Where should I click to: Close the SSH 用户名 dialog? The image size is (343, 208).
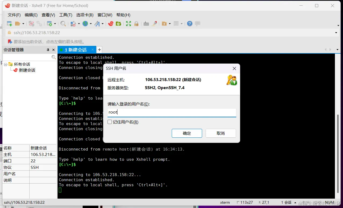[234, 68]
